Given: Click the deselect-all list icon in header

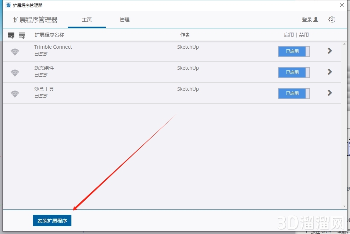Looking at the screenshot, I should click(22, 35).
